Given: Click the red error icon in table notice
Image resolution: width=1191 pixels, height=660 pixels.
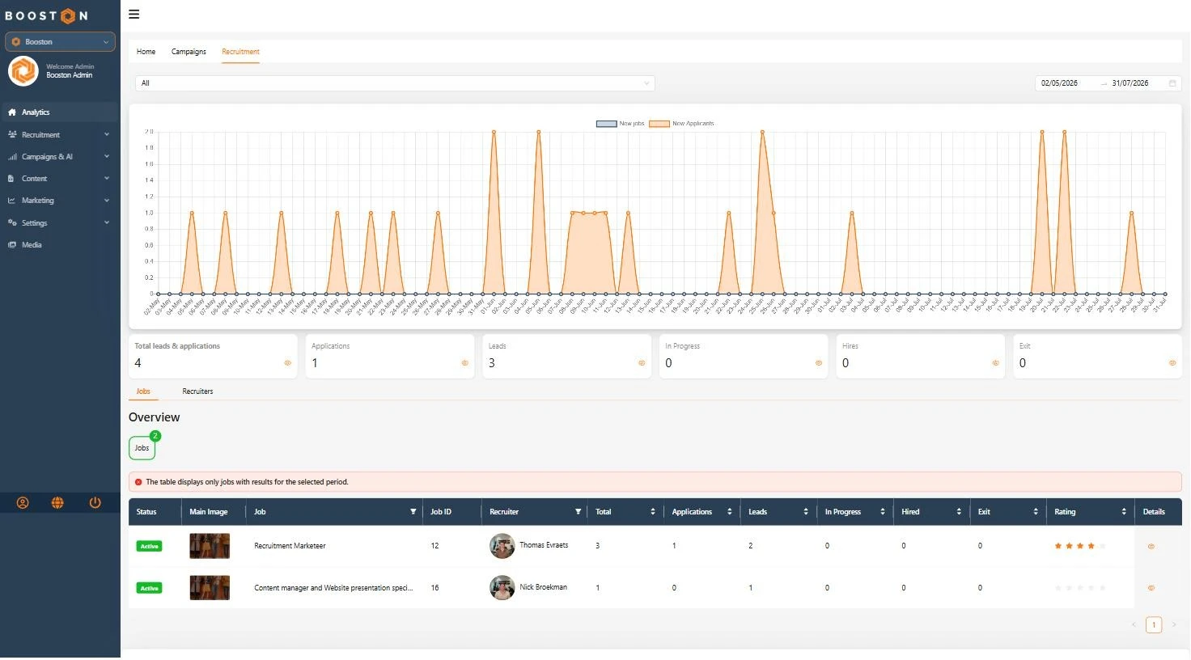Looking at the screenshot, I should [x=138, y=482].
